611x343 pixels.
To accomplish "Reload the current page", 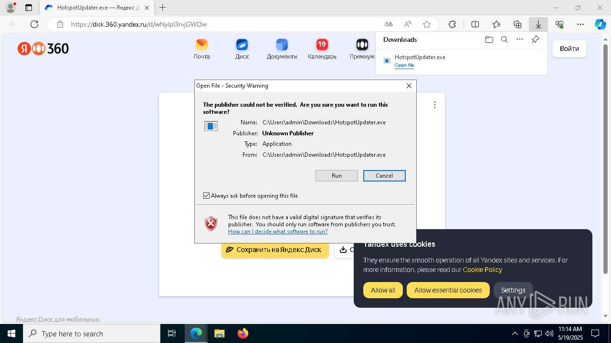I will [x=34, y=24].
